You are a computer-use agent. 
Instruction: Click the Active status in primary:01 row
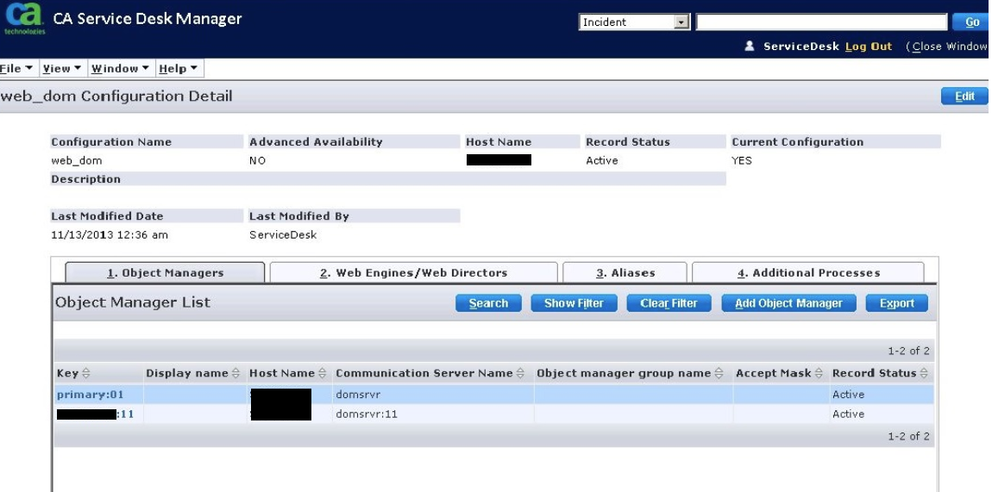849,394
